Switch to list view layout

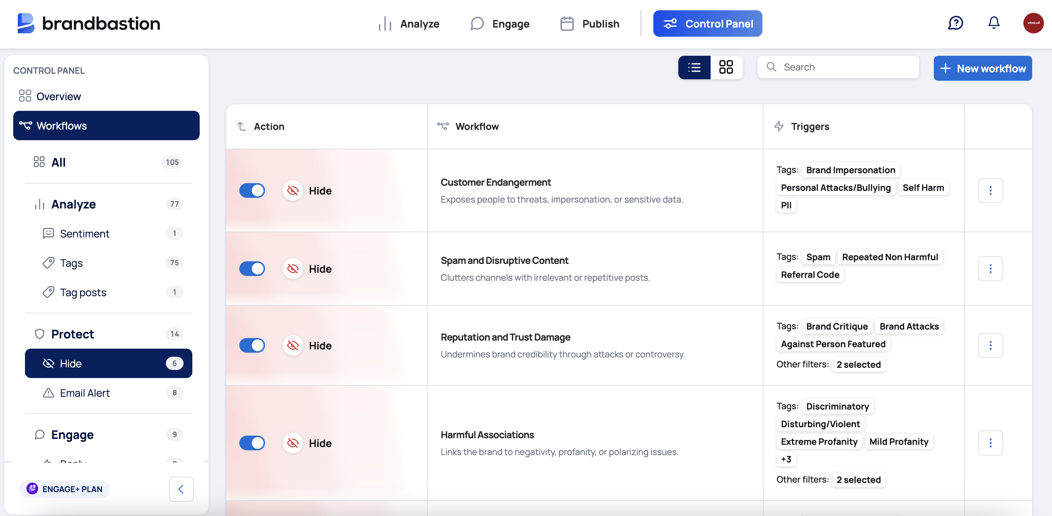tap(694, 68)
